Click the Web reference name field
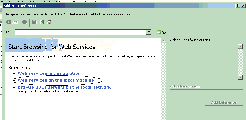246x120 pixels. (x=206, y=93)
